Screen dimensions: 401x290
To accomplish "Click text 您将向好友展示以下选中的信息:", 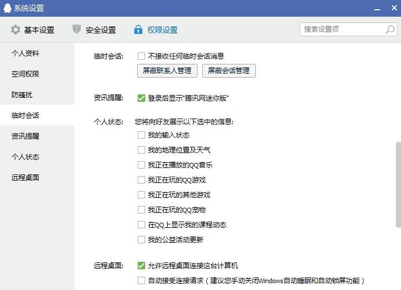I will click(184, 121).
